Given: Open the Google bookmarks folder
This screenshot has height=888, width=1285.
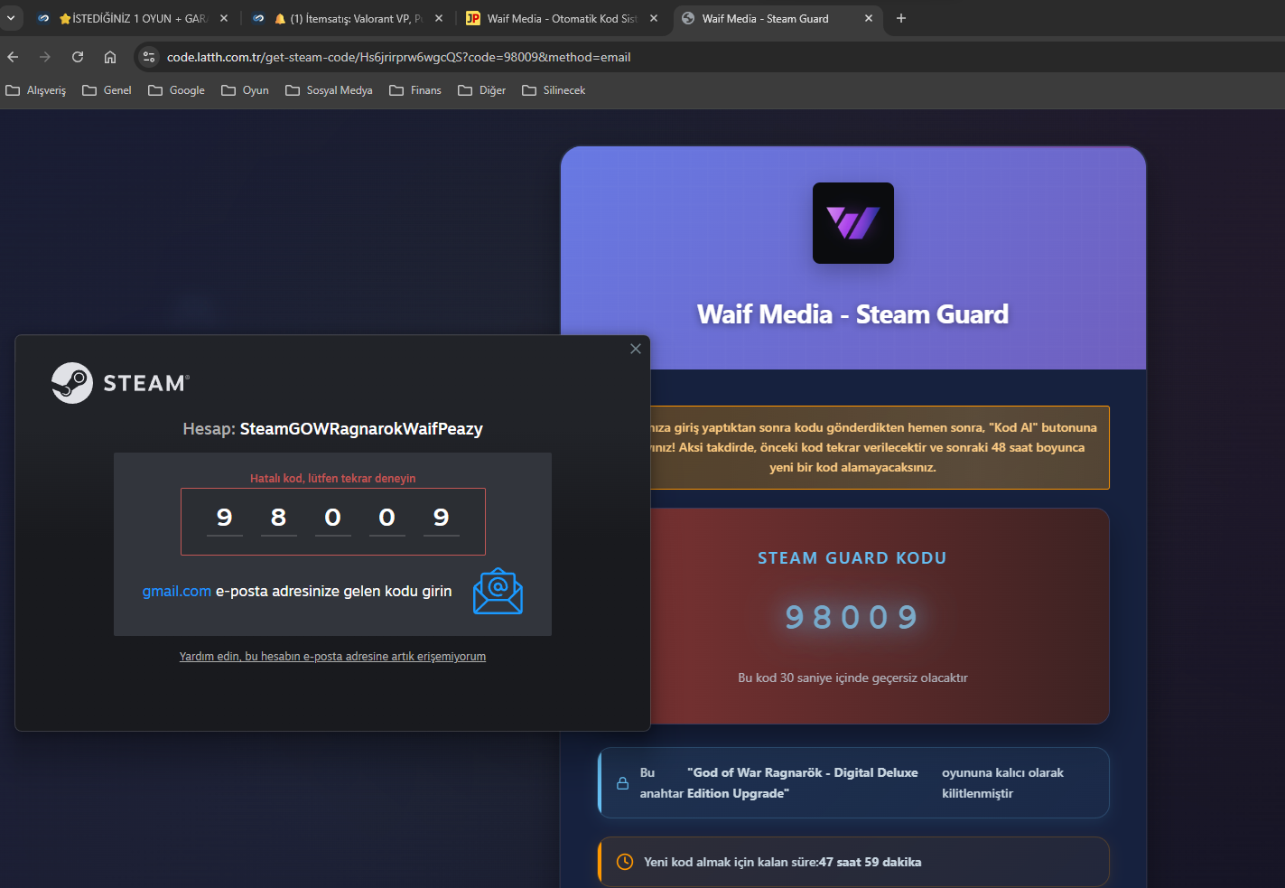Looking at the screenshot, I should (177, 90).
